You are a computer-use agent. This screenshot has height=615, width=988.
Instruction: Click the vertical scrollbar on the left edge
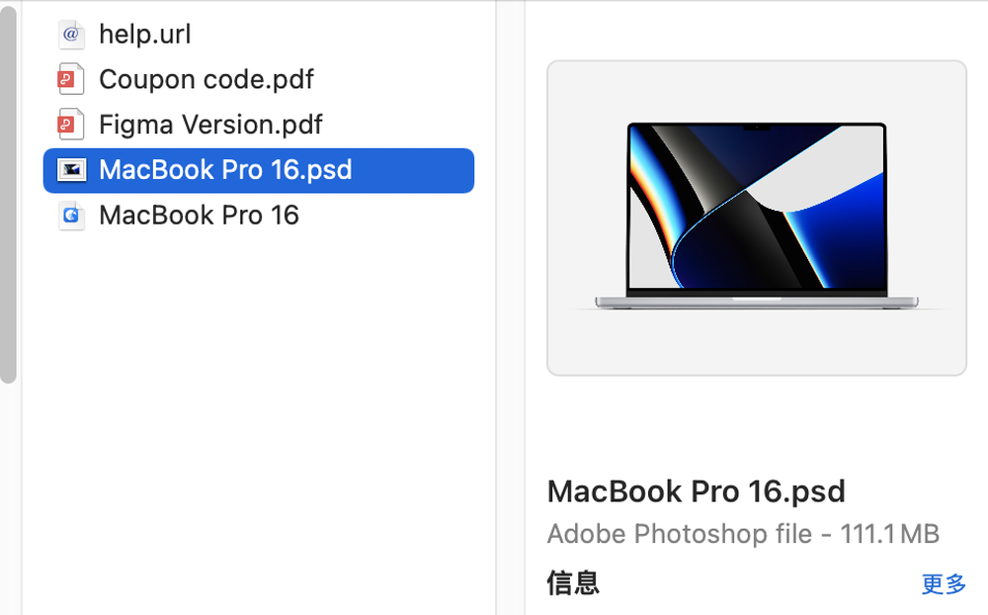pos(8,194)
